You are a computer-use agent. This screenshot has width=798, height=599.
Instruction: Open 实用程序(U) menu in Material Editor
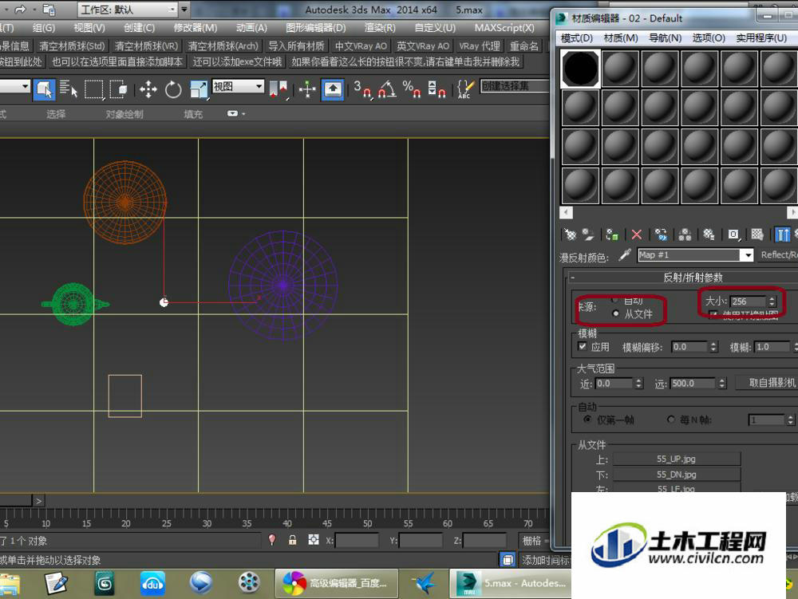coord(761,38)
